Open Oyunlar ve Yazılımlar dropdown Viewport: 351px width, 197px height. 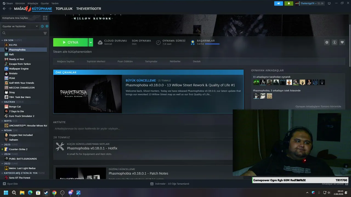pos(20,26)
